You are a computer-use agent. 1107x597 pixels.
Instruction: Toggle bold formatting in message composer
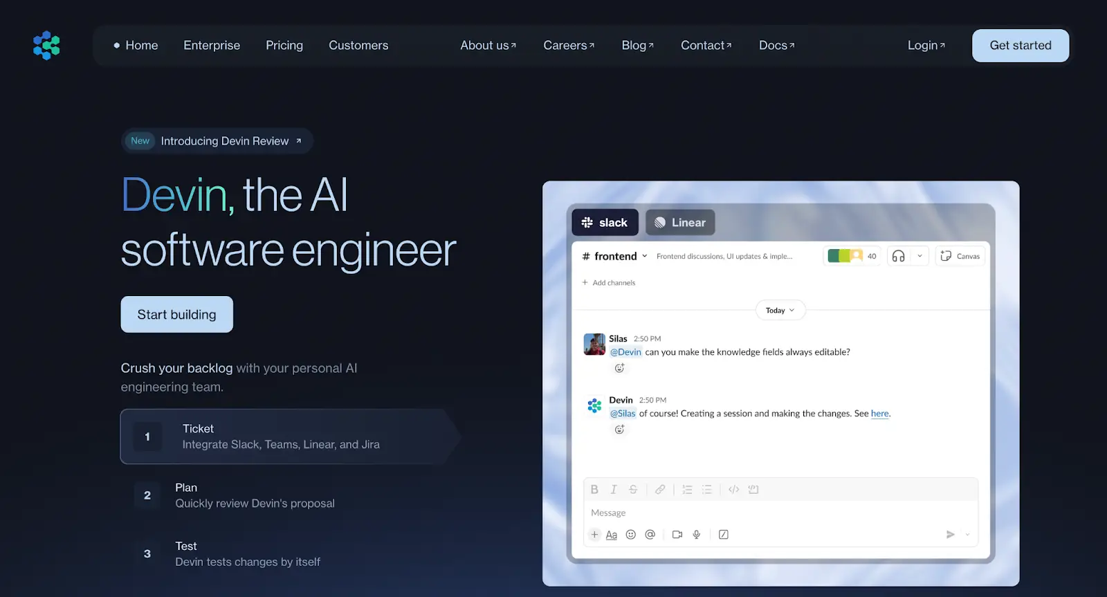click(x=594, y=490)
